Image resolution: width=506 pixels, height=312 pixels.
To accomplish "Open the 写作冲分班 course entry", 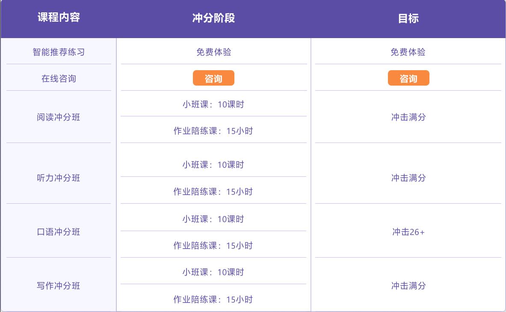I will [x=59, y=286].
